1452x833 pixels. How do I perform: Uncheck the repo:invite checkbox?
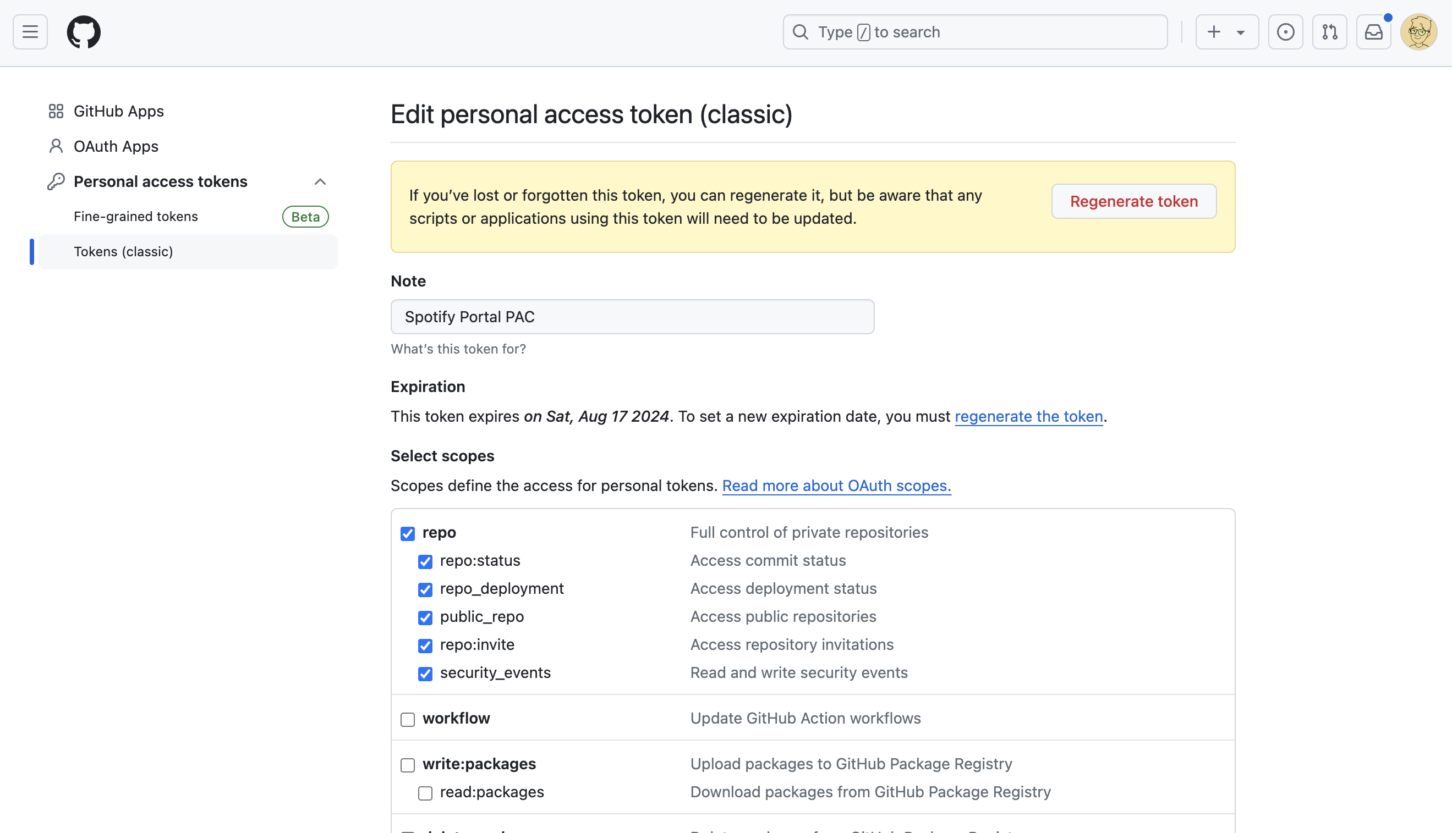(x=425, y=646)
